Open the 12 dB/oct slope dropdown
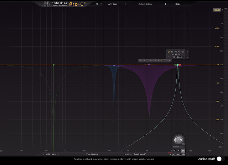Viewport: 228px width, 165px height. click(178, 57)
